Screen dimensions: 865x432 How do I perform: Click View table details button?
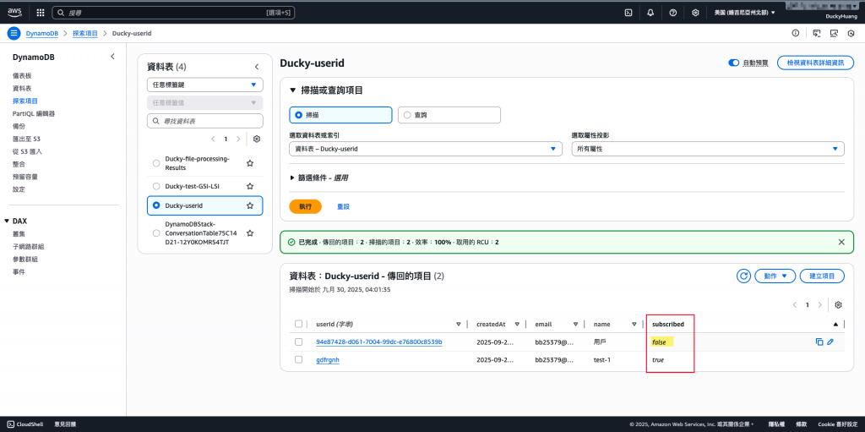coord(814,63)
